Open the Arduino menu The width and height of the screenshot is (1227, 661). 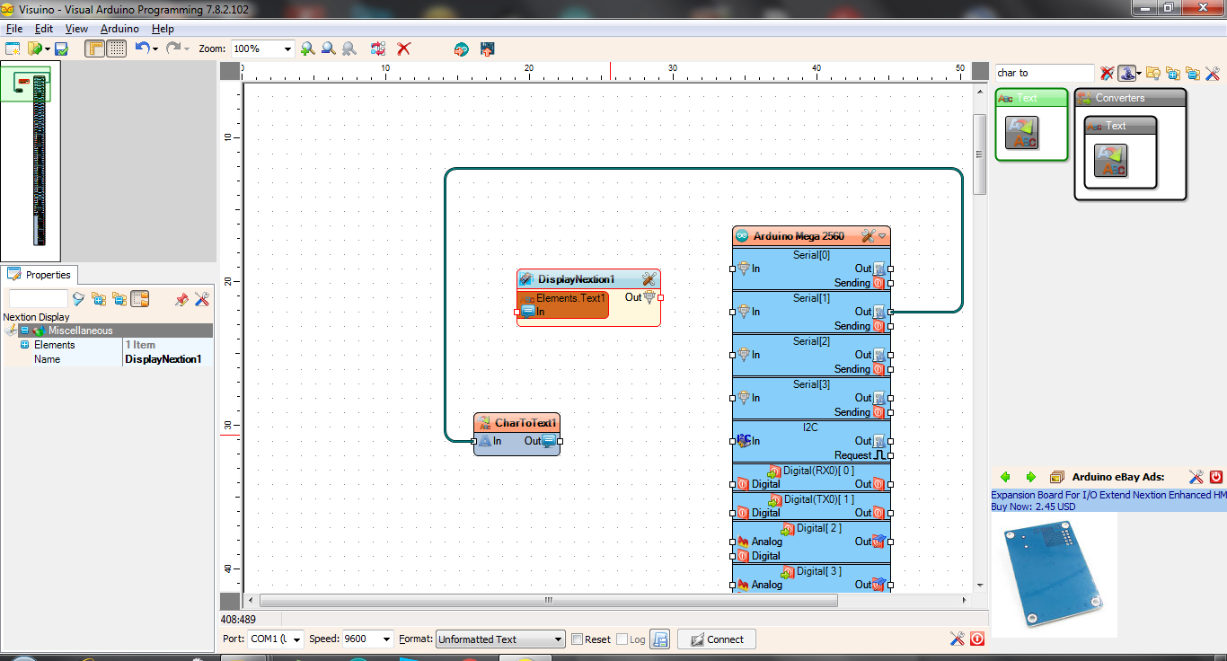(x=119, y=29)
